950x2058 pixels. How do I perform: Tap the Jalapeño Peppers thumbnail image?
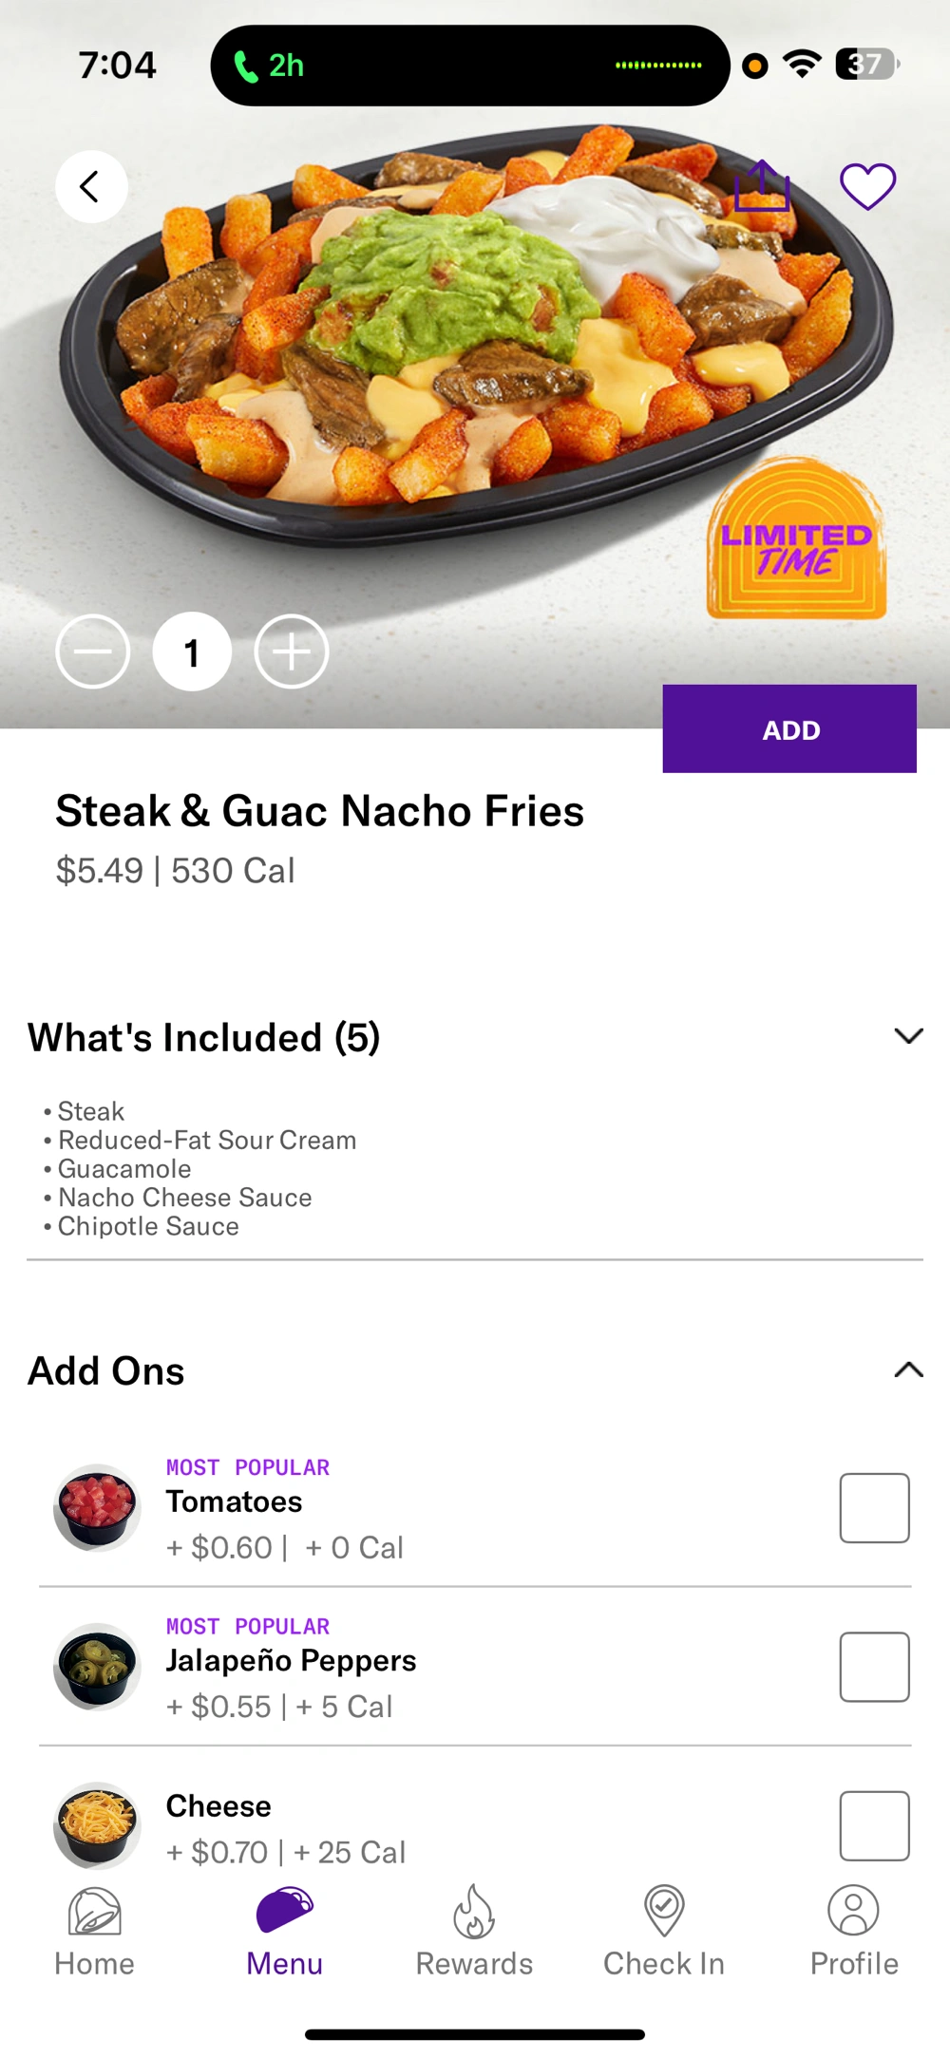[x=97, y=1667]
